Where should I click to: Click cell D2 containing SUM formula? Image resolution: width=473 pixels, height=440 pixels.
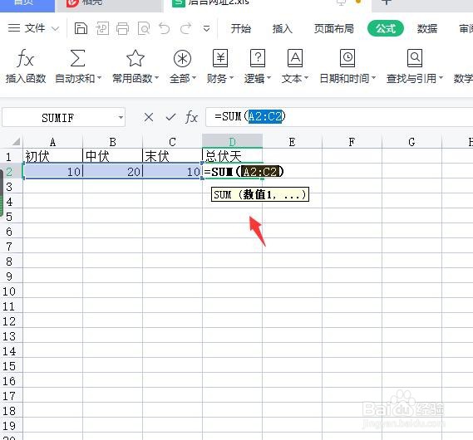(x=232, y=171)
